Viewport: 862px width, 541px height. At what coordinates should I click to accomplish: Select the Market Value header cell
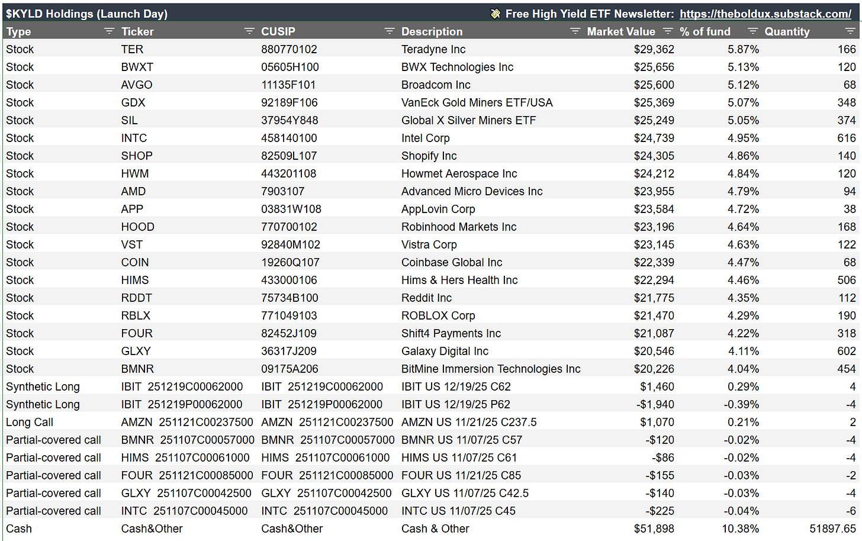tap(621, 31)
